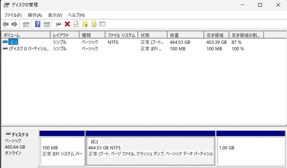287x168 pixels.
Task: Click the 465.64 GB disk size text
Action: pyautogui.click(x=15, y=147)
